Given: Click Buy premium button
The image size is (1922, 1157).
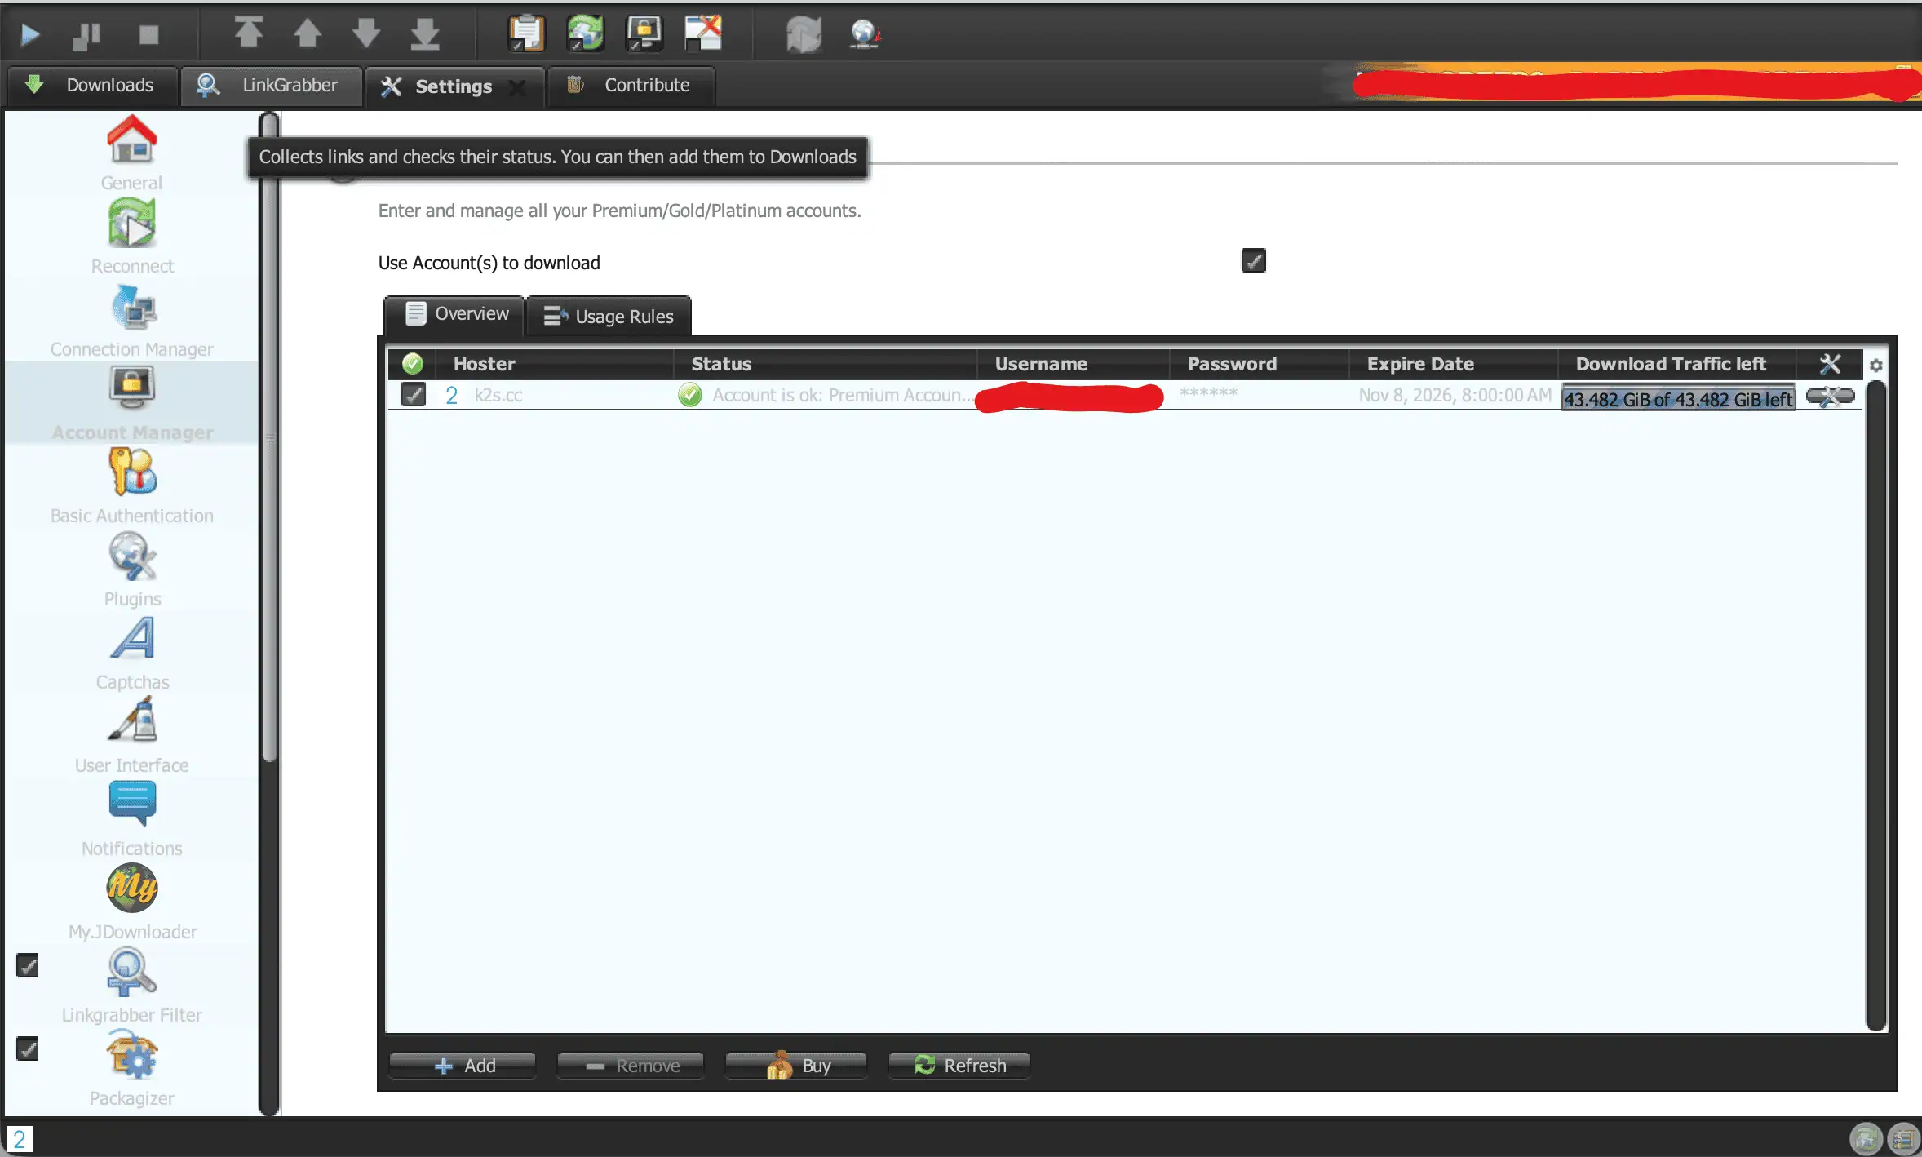Looking at the screenshot, I should pyautogui.click(x=796, y=1066).
